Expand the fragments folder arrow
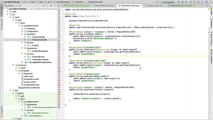The image size is (213, 120). [19, 74]
